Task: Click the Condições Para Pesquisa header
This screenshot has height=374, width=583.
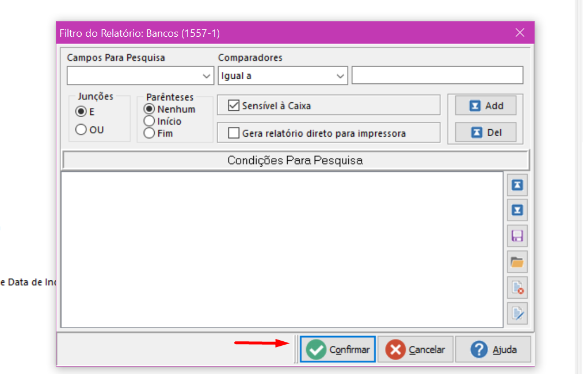Action: [x=296, y=160]
